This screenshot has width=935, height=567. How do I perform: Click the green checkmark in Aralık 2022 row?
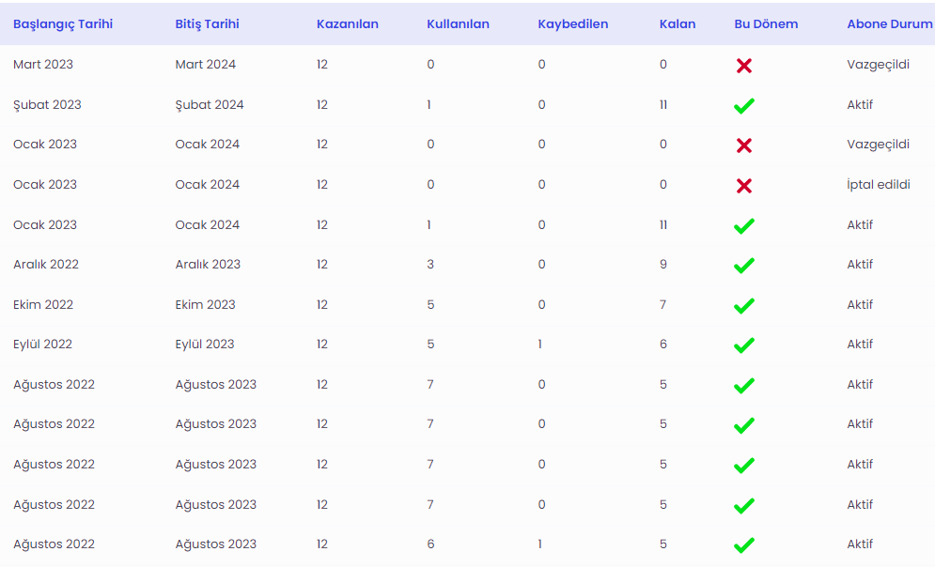(x=743, y=265)
